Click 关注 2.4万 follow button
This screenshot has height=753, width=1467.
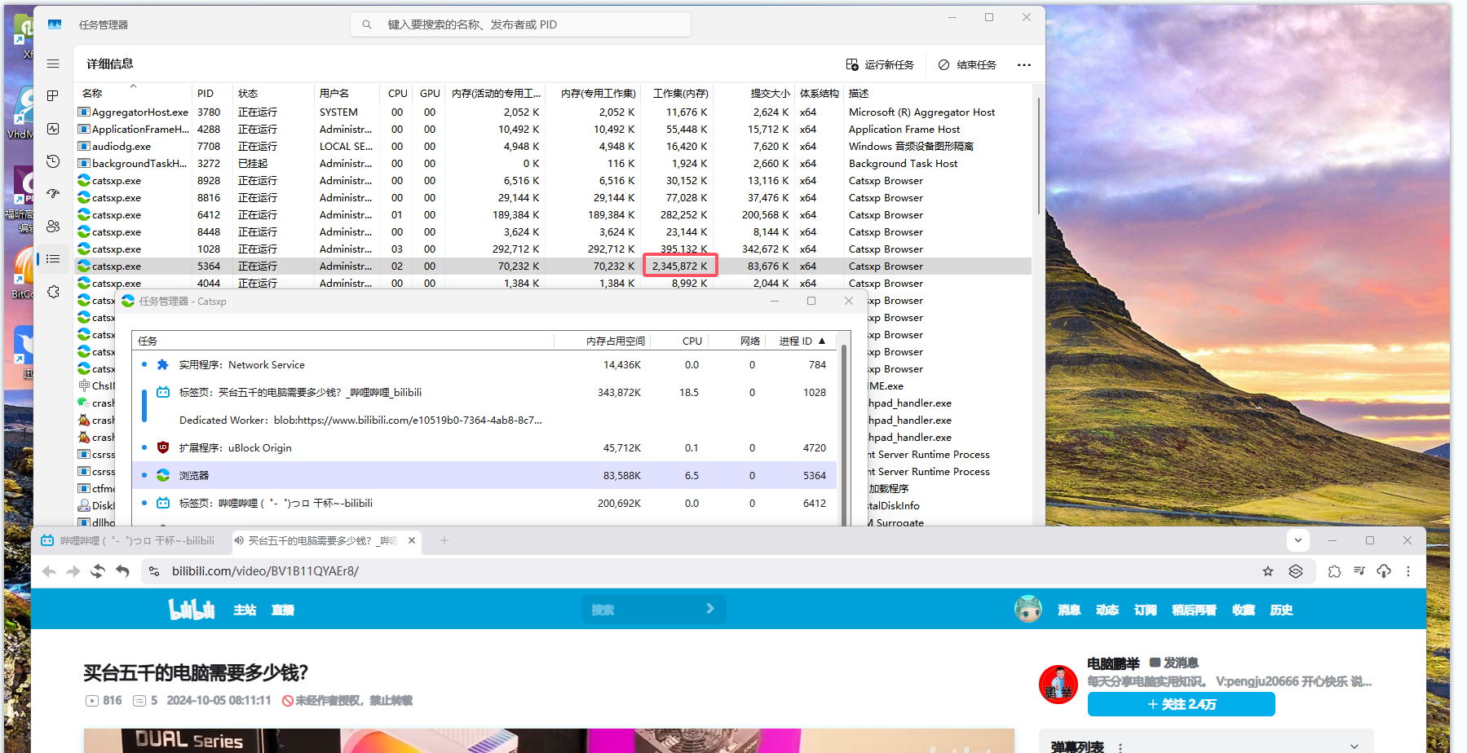click(x=1181, y=704)
